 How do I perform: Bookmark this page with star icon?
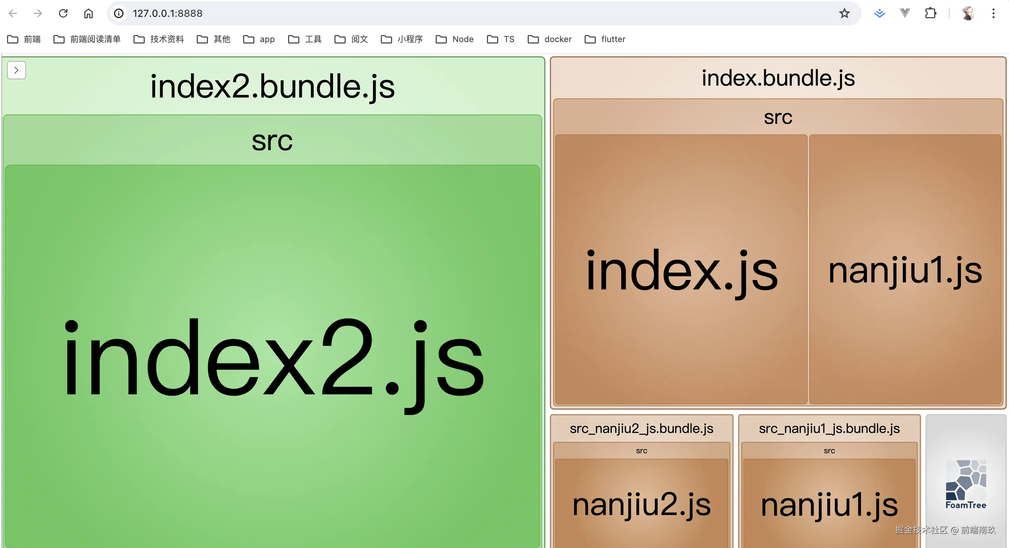pos(844,14)
